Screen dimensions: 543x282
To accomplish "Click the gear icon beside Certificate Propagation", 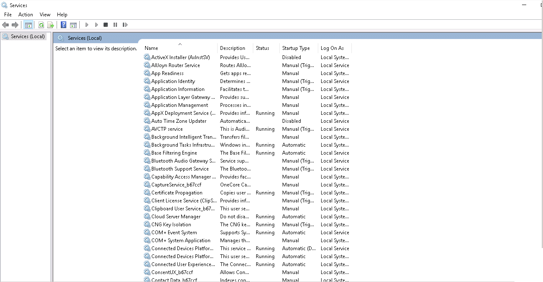I will coord(147,192).
